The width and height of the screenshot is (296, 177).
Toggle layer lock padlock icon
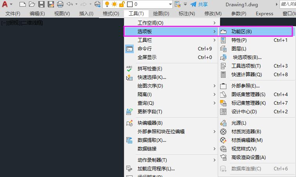[x=122, y=4]
